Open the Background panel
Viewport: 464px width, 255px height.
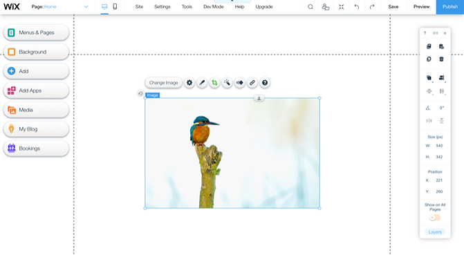click(x=36, y=52)
